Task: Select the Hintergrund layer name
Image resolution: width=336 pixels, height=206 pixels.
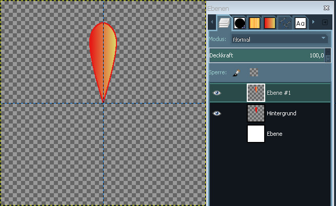Action: click(x=281, y=113)
